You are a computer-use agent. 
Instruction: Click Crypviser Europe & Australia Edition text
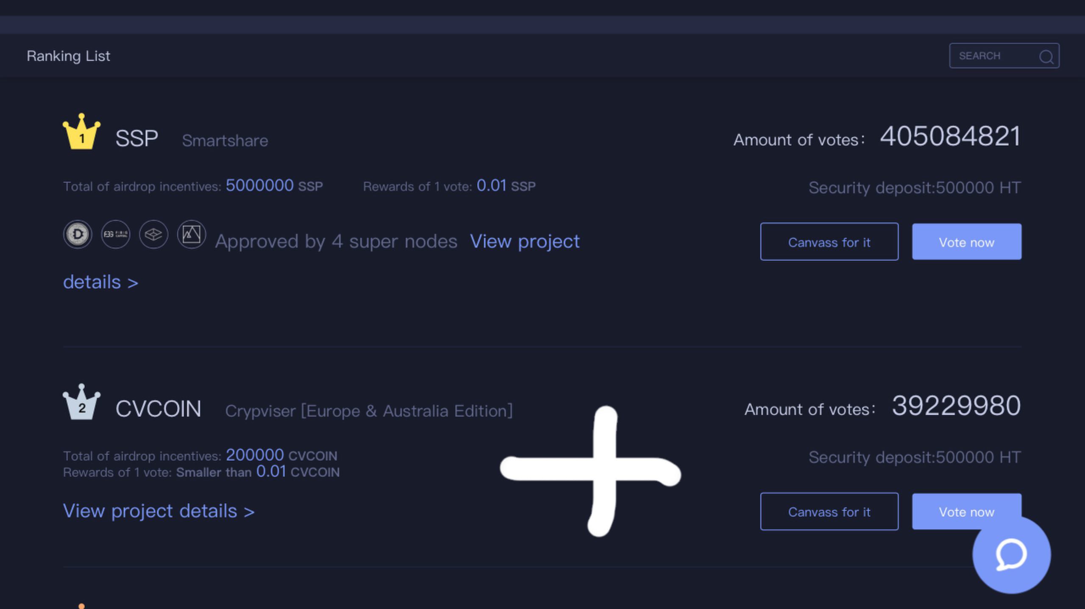point(369,411)
